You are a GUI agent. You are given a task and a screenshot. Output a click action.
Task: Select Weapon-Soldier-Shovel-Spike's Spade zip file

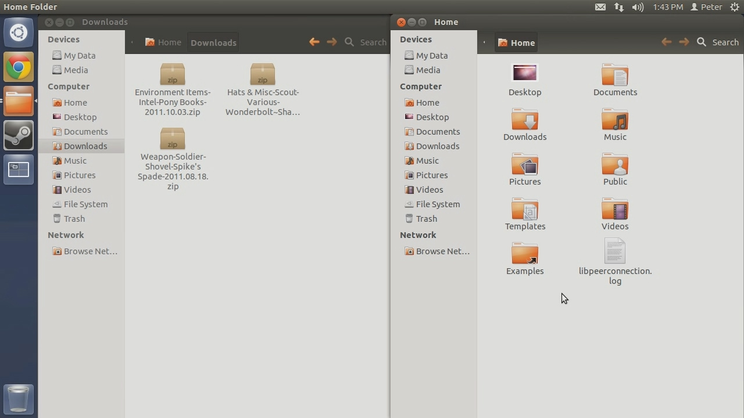(173, 159)
